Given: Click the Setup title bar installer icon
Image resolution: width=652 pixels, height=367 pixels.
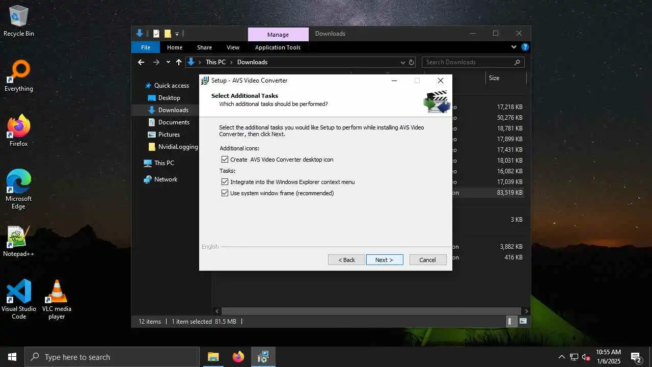Looking at the screenshot, I should [205, 81].
